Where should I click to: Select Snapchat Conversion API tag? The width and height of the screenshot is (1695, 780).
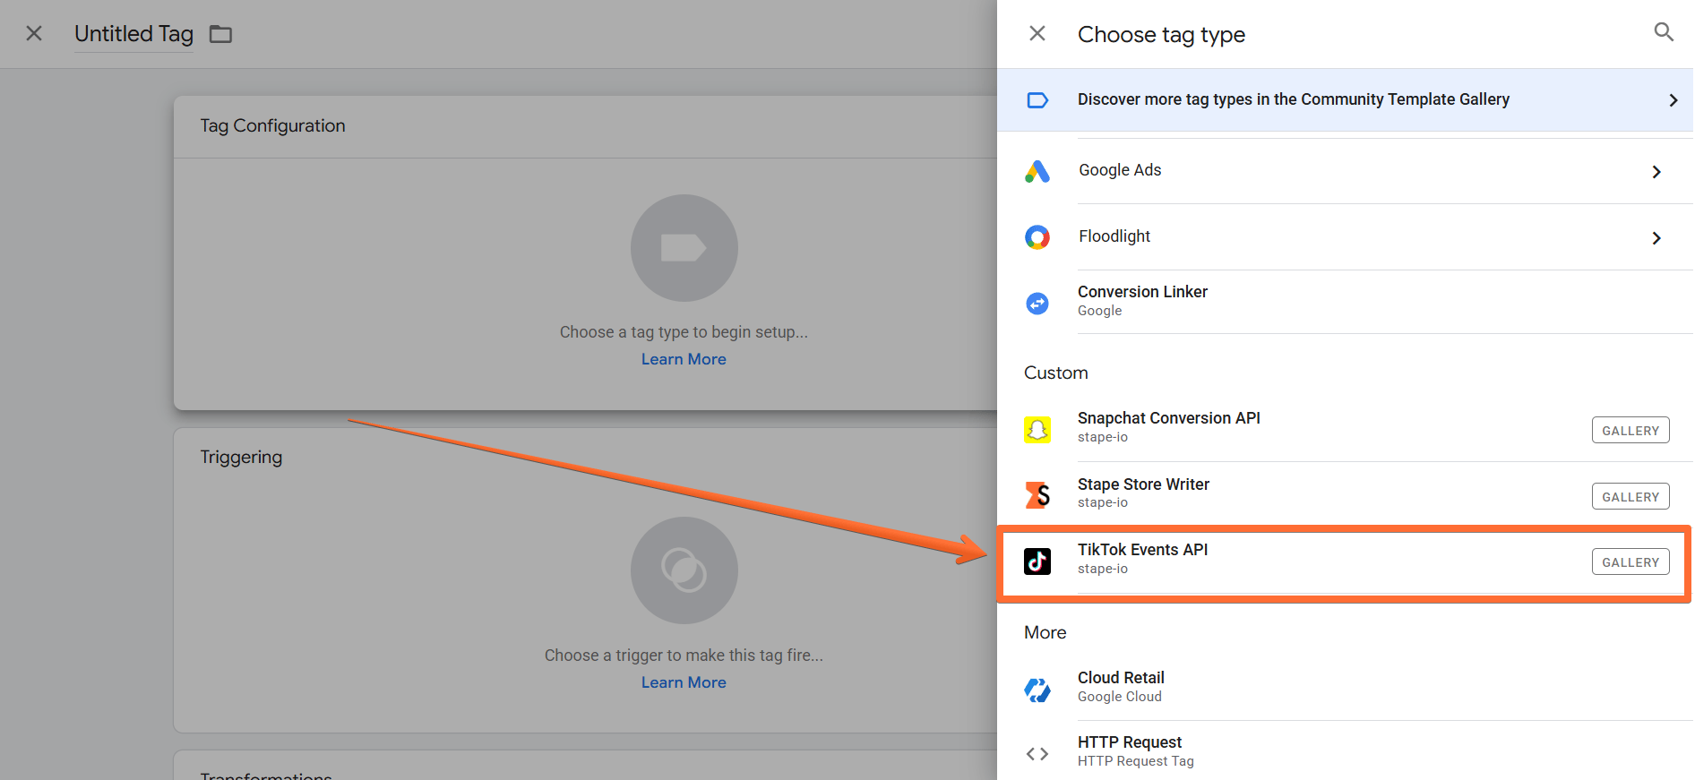tap(1345, 428)
